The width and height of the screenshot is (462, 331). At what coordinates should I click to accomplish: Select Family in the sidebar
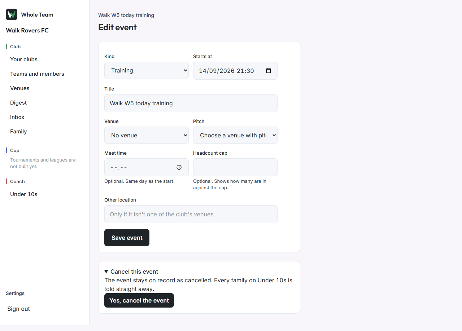[x=18, y=132]
